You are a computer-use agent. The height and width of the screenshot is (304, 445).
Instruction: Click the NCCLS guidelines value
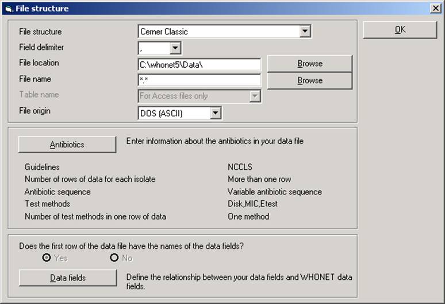click(x=240, y=167)
